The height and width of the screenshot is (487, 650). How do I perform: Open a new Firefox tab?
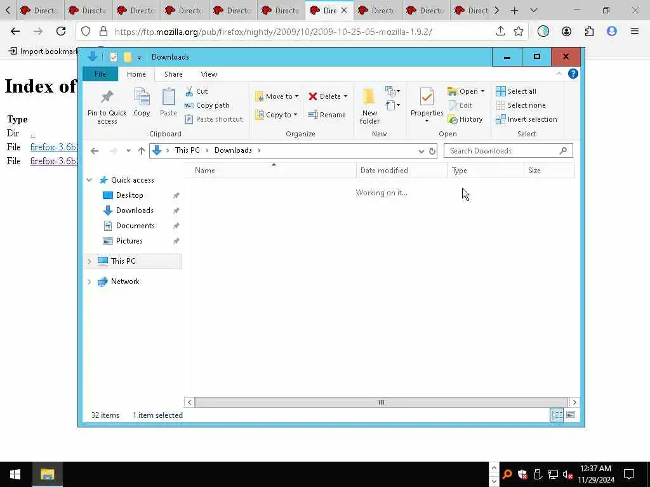point(514,10)
